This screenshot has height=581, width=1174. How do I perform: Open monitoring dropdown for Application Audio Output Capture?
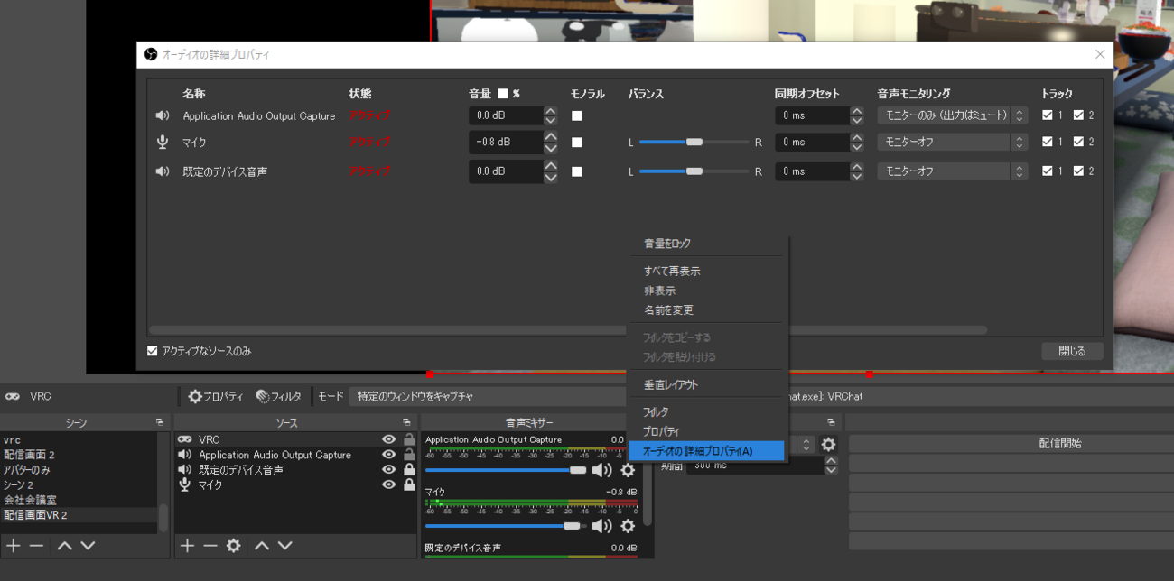(x=952, y=115)
